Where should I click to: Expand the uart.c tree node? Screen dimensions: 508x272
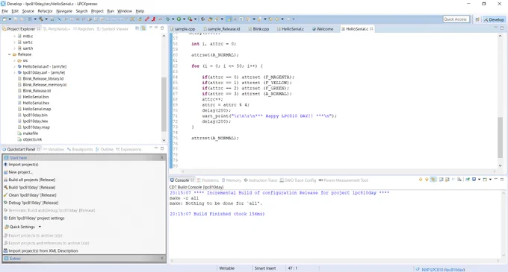(x=15, y=42)
